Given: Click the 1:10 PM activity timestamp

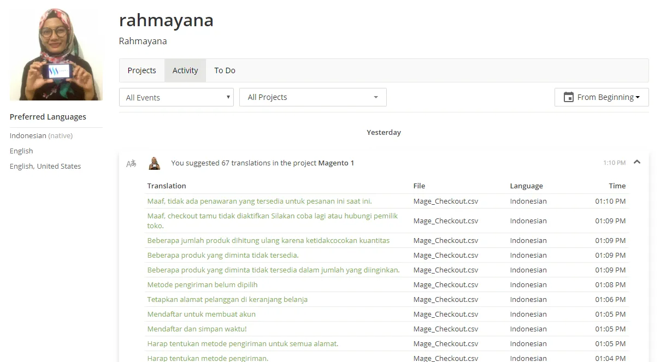Looking at the screenshot, I should 615,163.
